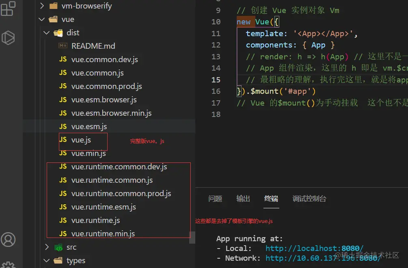Open the vue.js full build file
Image resolution: width=408 pixels, height=268 pixels.
coord(81,140)
